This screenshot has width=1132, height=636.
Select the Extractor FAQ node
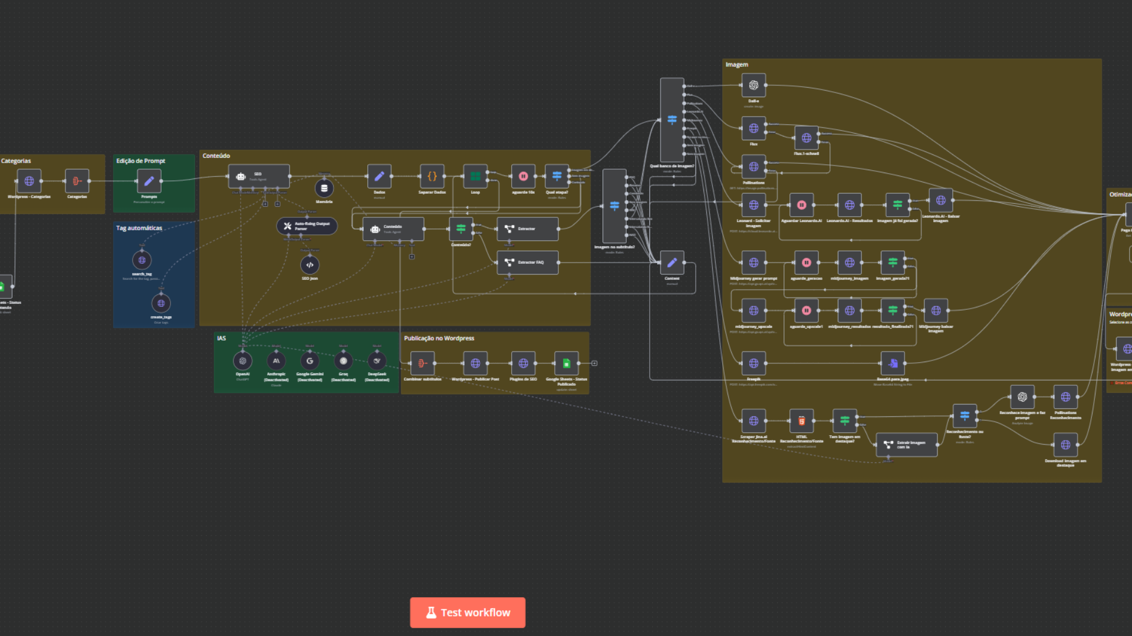coord(527,263)
